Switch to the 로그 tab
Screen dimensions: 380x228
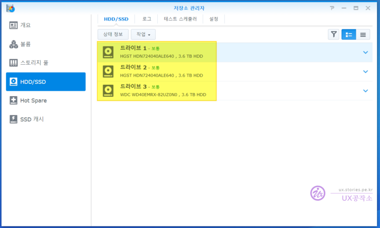pyautogui.click(x=147, y=19)
